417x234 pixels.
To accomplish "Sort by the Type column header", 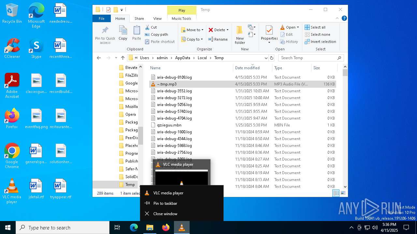I will pos(292,68).
